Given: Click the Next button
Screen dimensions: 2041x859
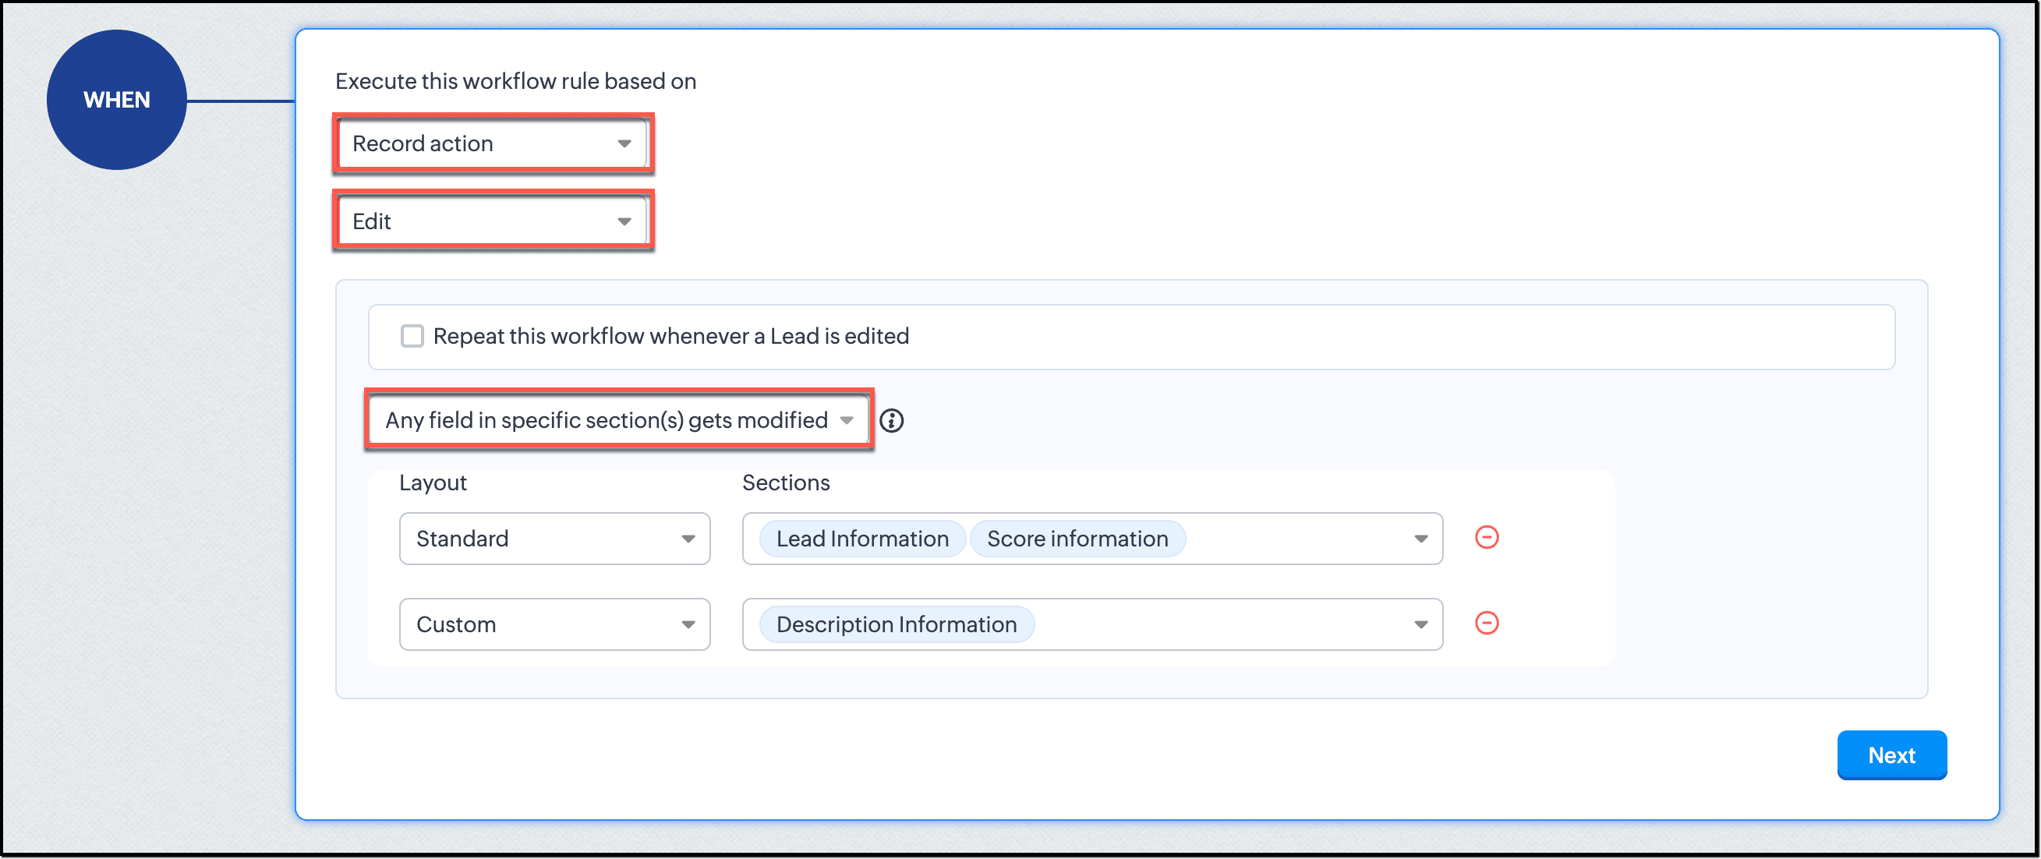Looking at the screenshot, I should coord(1891,755).
